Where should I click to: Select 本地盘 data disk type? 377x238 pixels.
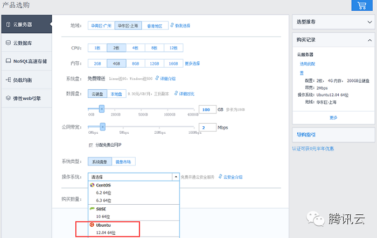pyautogui.click(x=116, y=94)
